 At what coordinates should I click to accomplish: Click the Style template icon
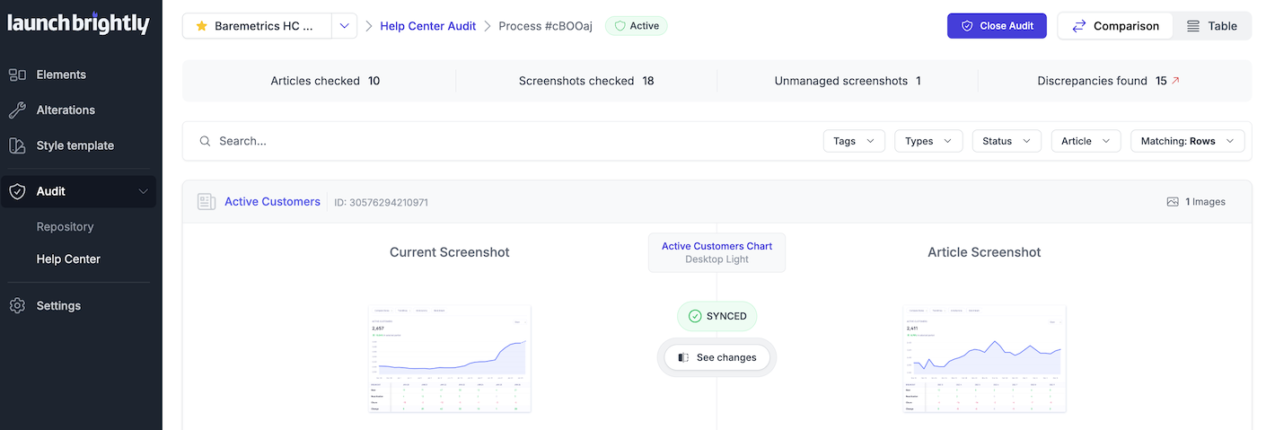(17, 145)
